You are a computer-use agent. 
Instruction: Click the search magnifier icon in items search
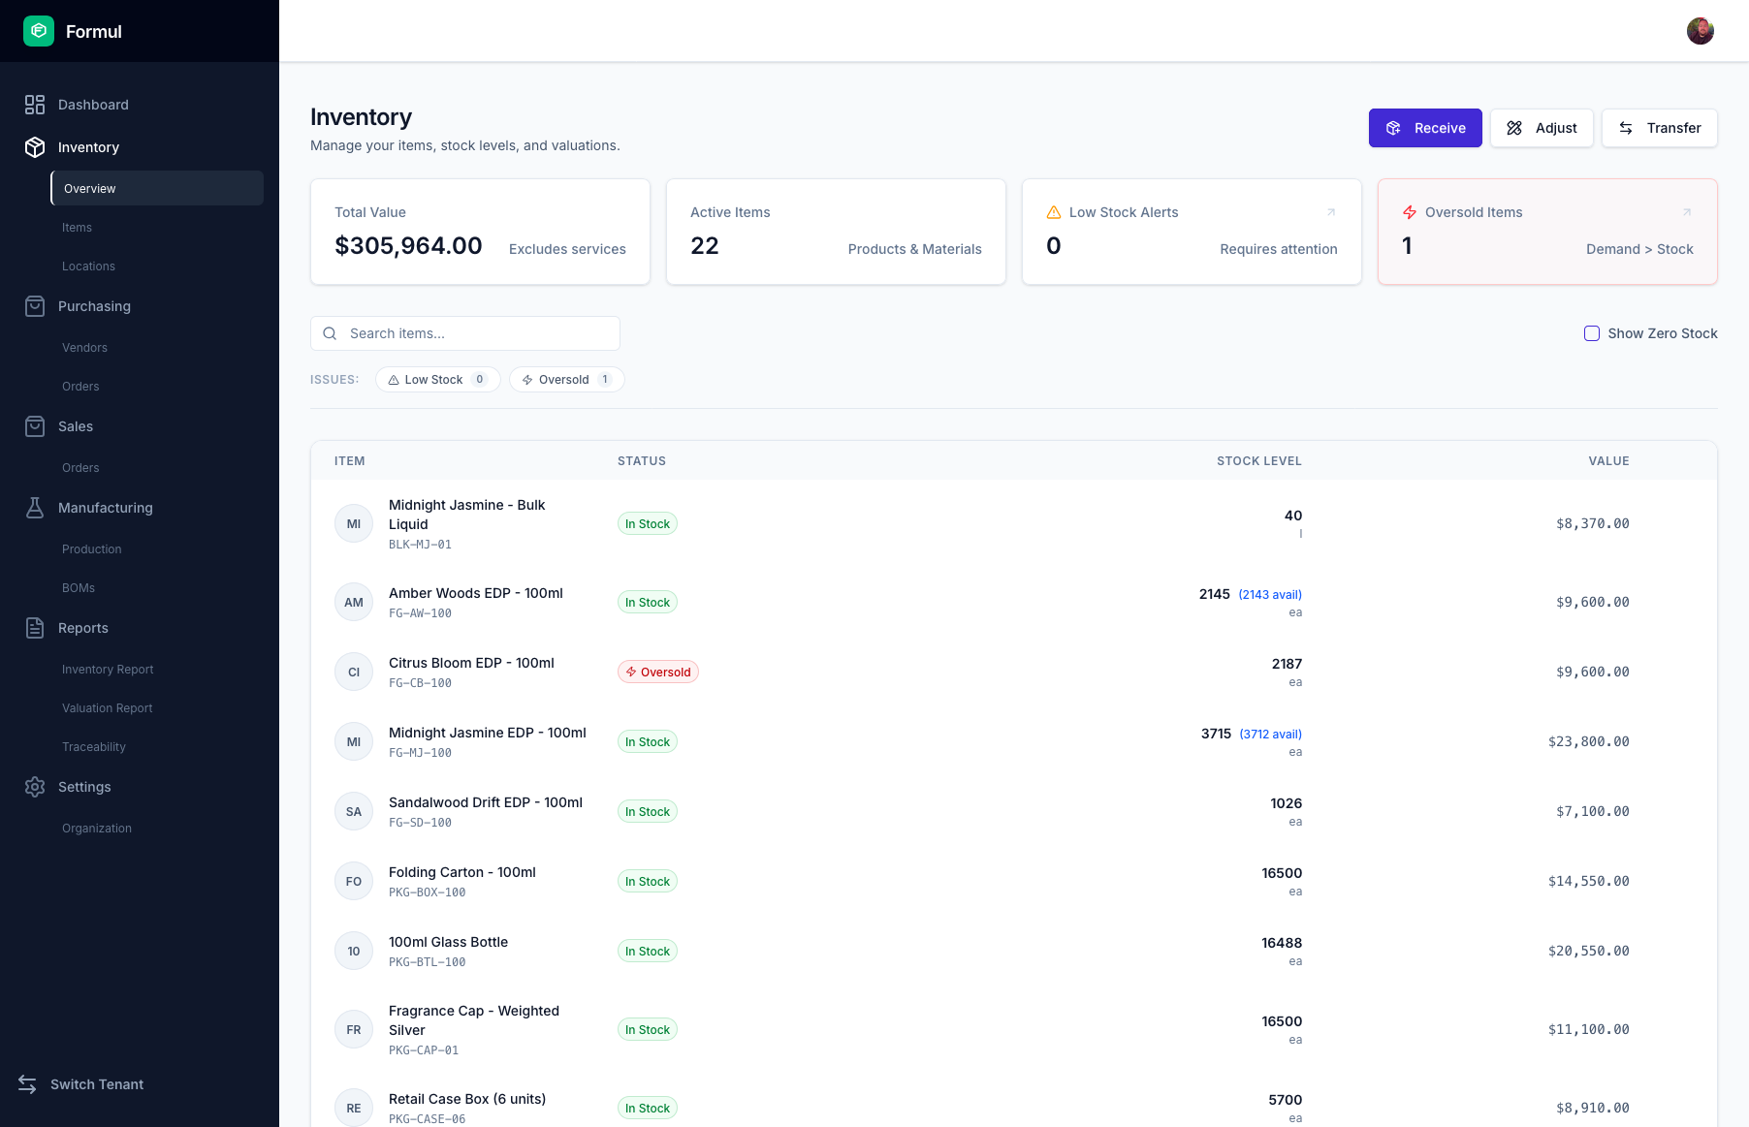330,332
